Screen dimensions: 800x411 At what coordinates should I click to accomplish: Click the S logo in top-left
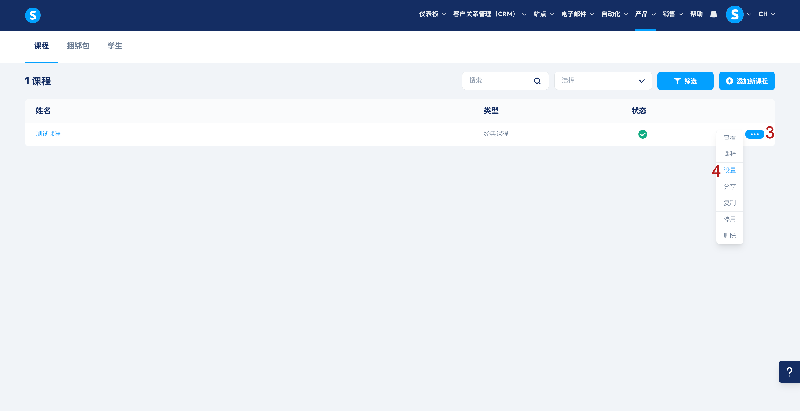tap(33, 15)
